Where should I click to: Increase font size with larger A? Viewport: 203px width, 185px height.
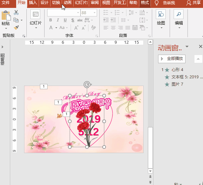coord(76,28)
